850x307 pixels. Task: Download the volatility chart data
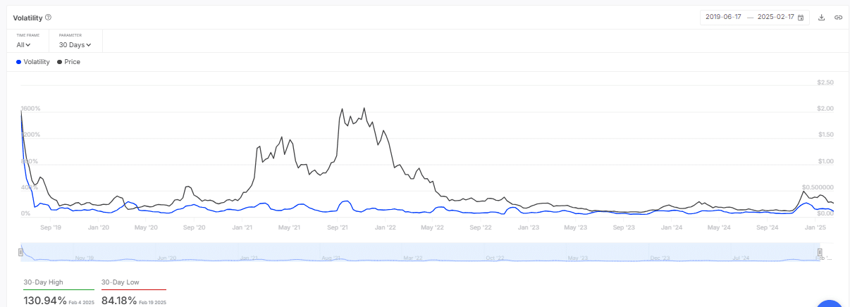click(x=821, y=18)
